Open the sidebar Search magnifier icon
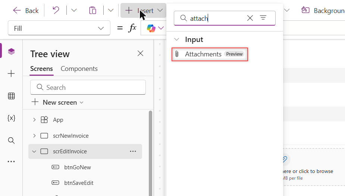 pyautogui.click(x=11, y=140)
